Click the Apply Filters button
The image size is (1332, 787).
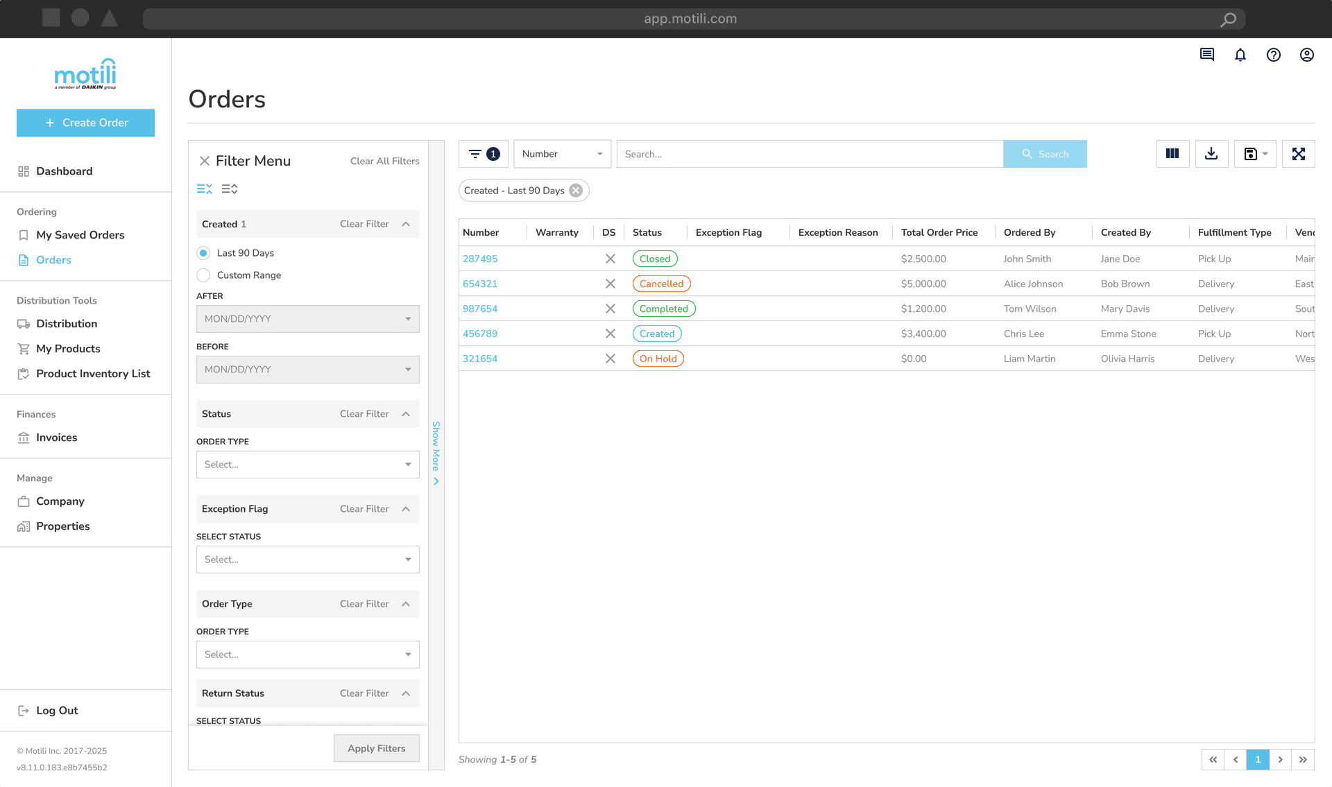[x=377, y=748]
